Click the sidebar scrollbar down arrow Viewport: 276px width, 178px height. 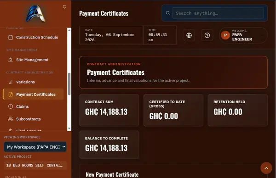[69, 128]
